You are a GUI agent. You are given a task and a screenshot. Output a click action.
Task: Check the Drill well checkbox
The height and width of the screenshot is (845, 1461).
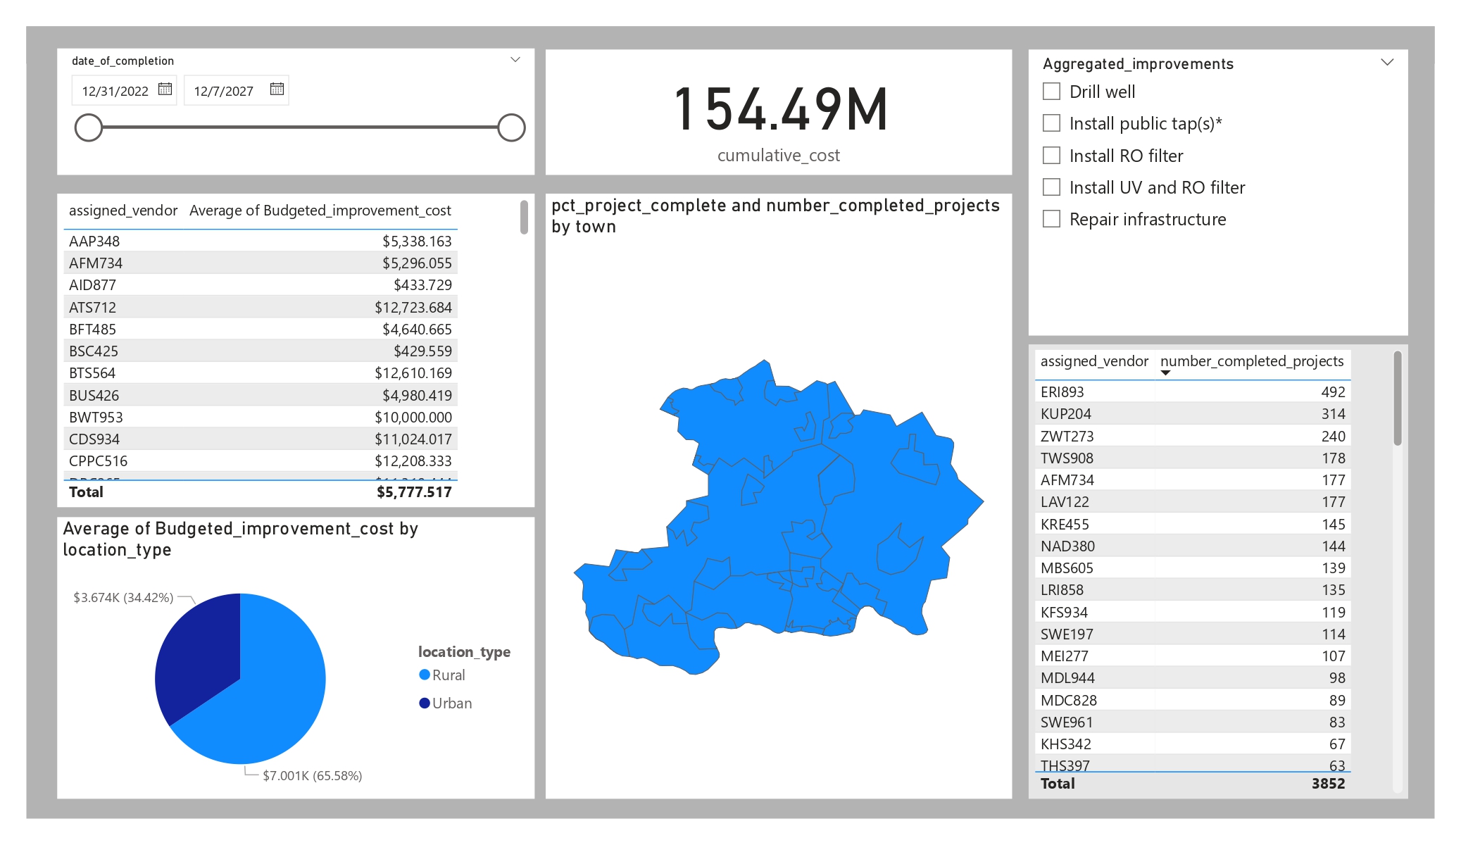click(x=1051, y=92)
